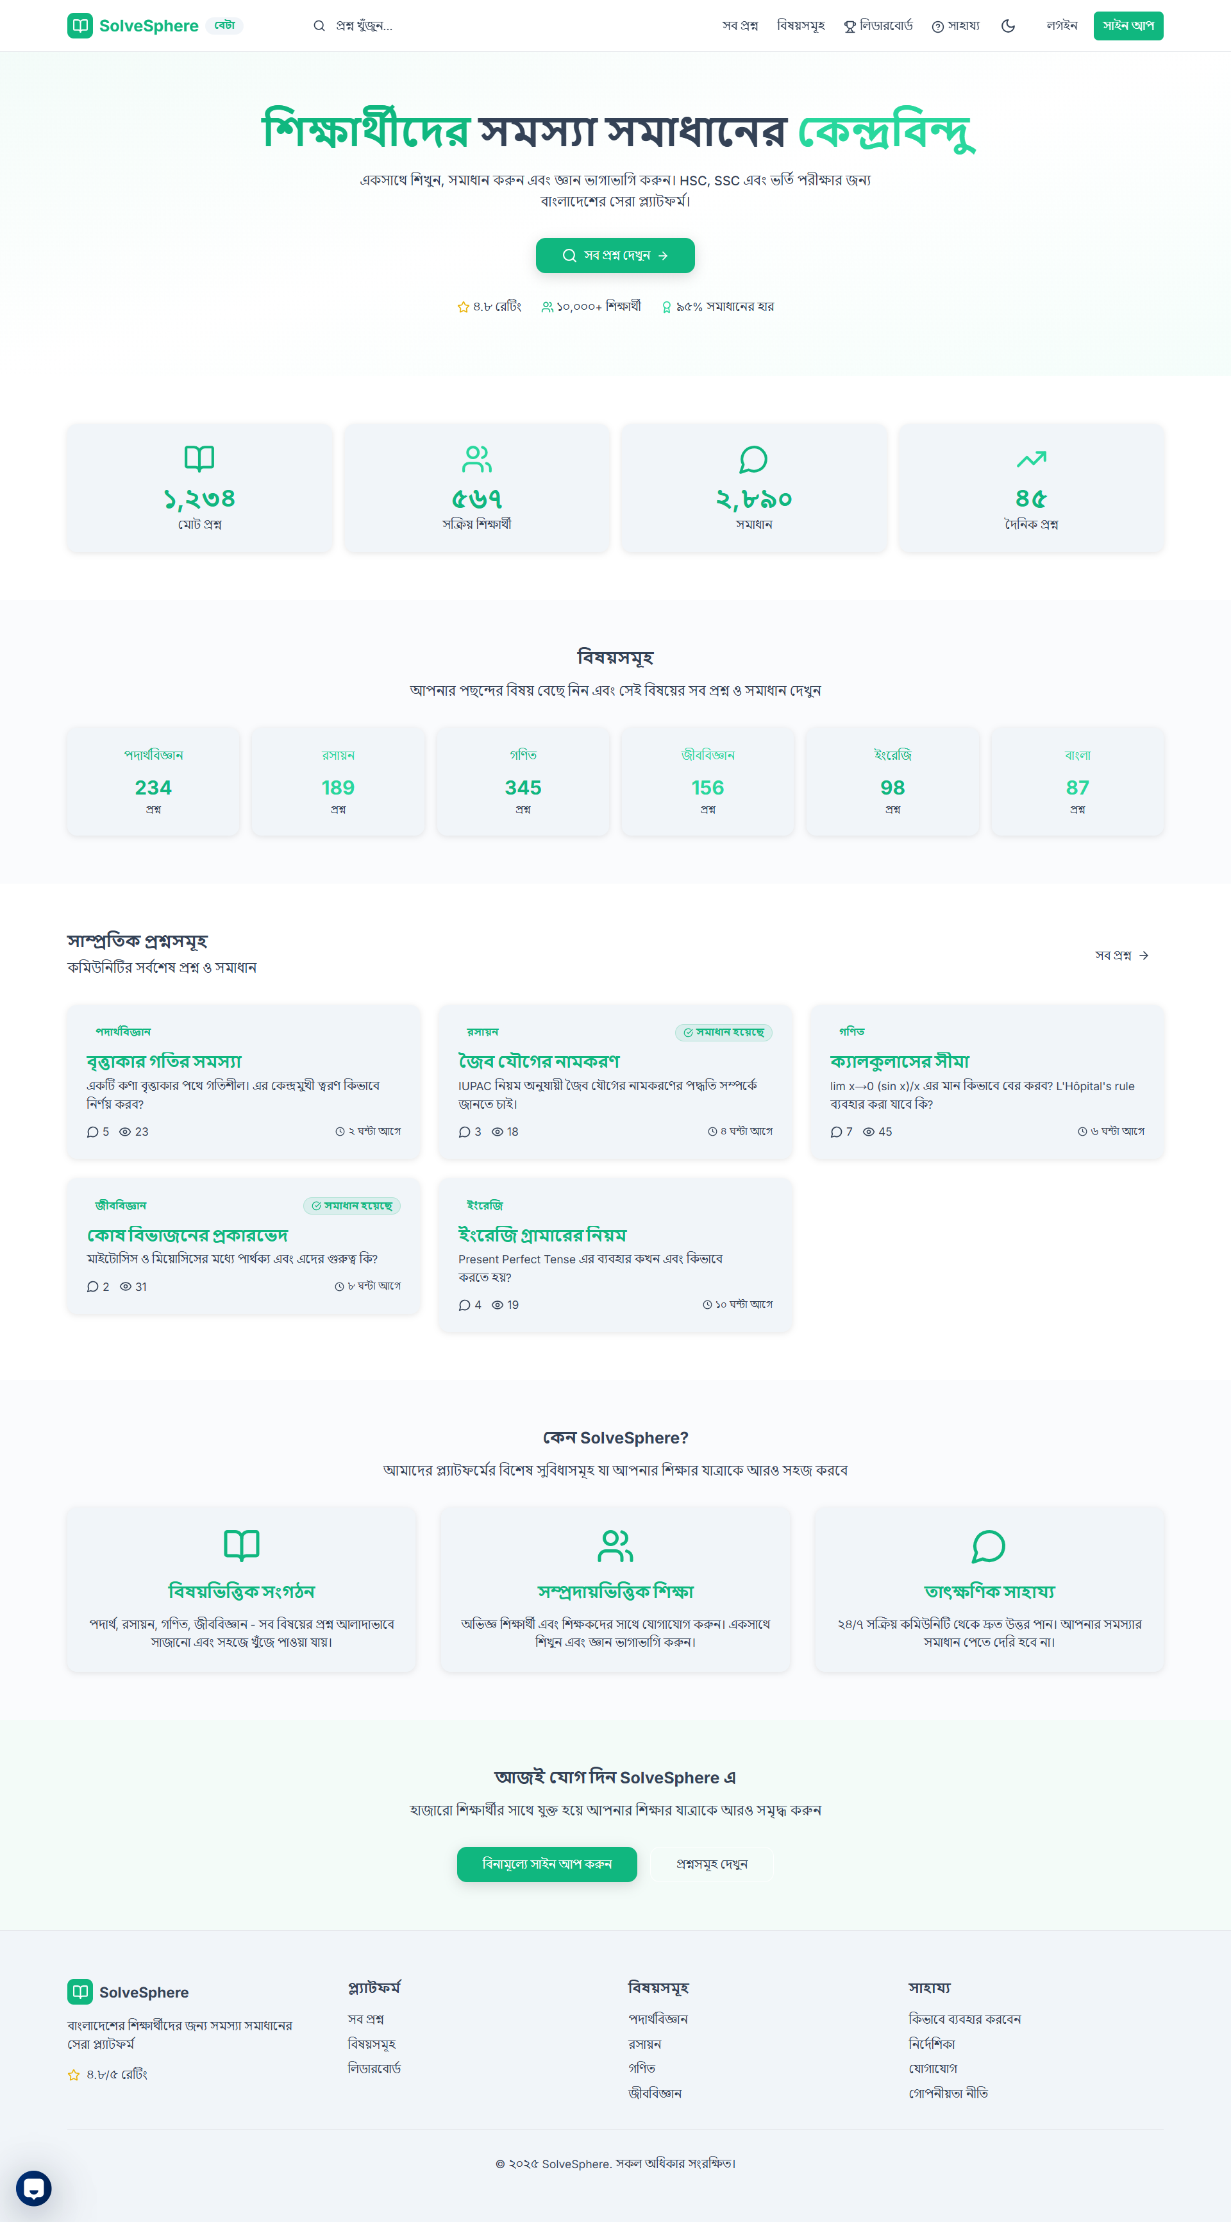Click the লগইন link in header
1231x2222 pixels.
point(1062,26)
